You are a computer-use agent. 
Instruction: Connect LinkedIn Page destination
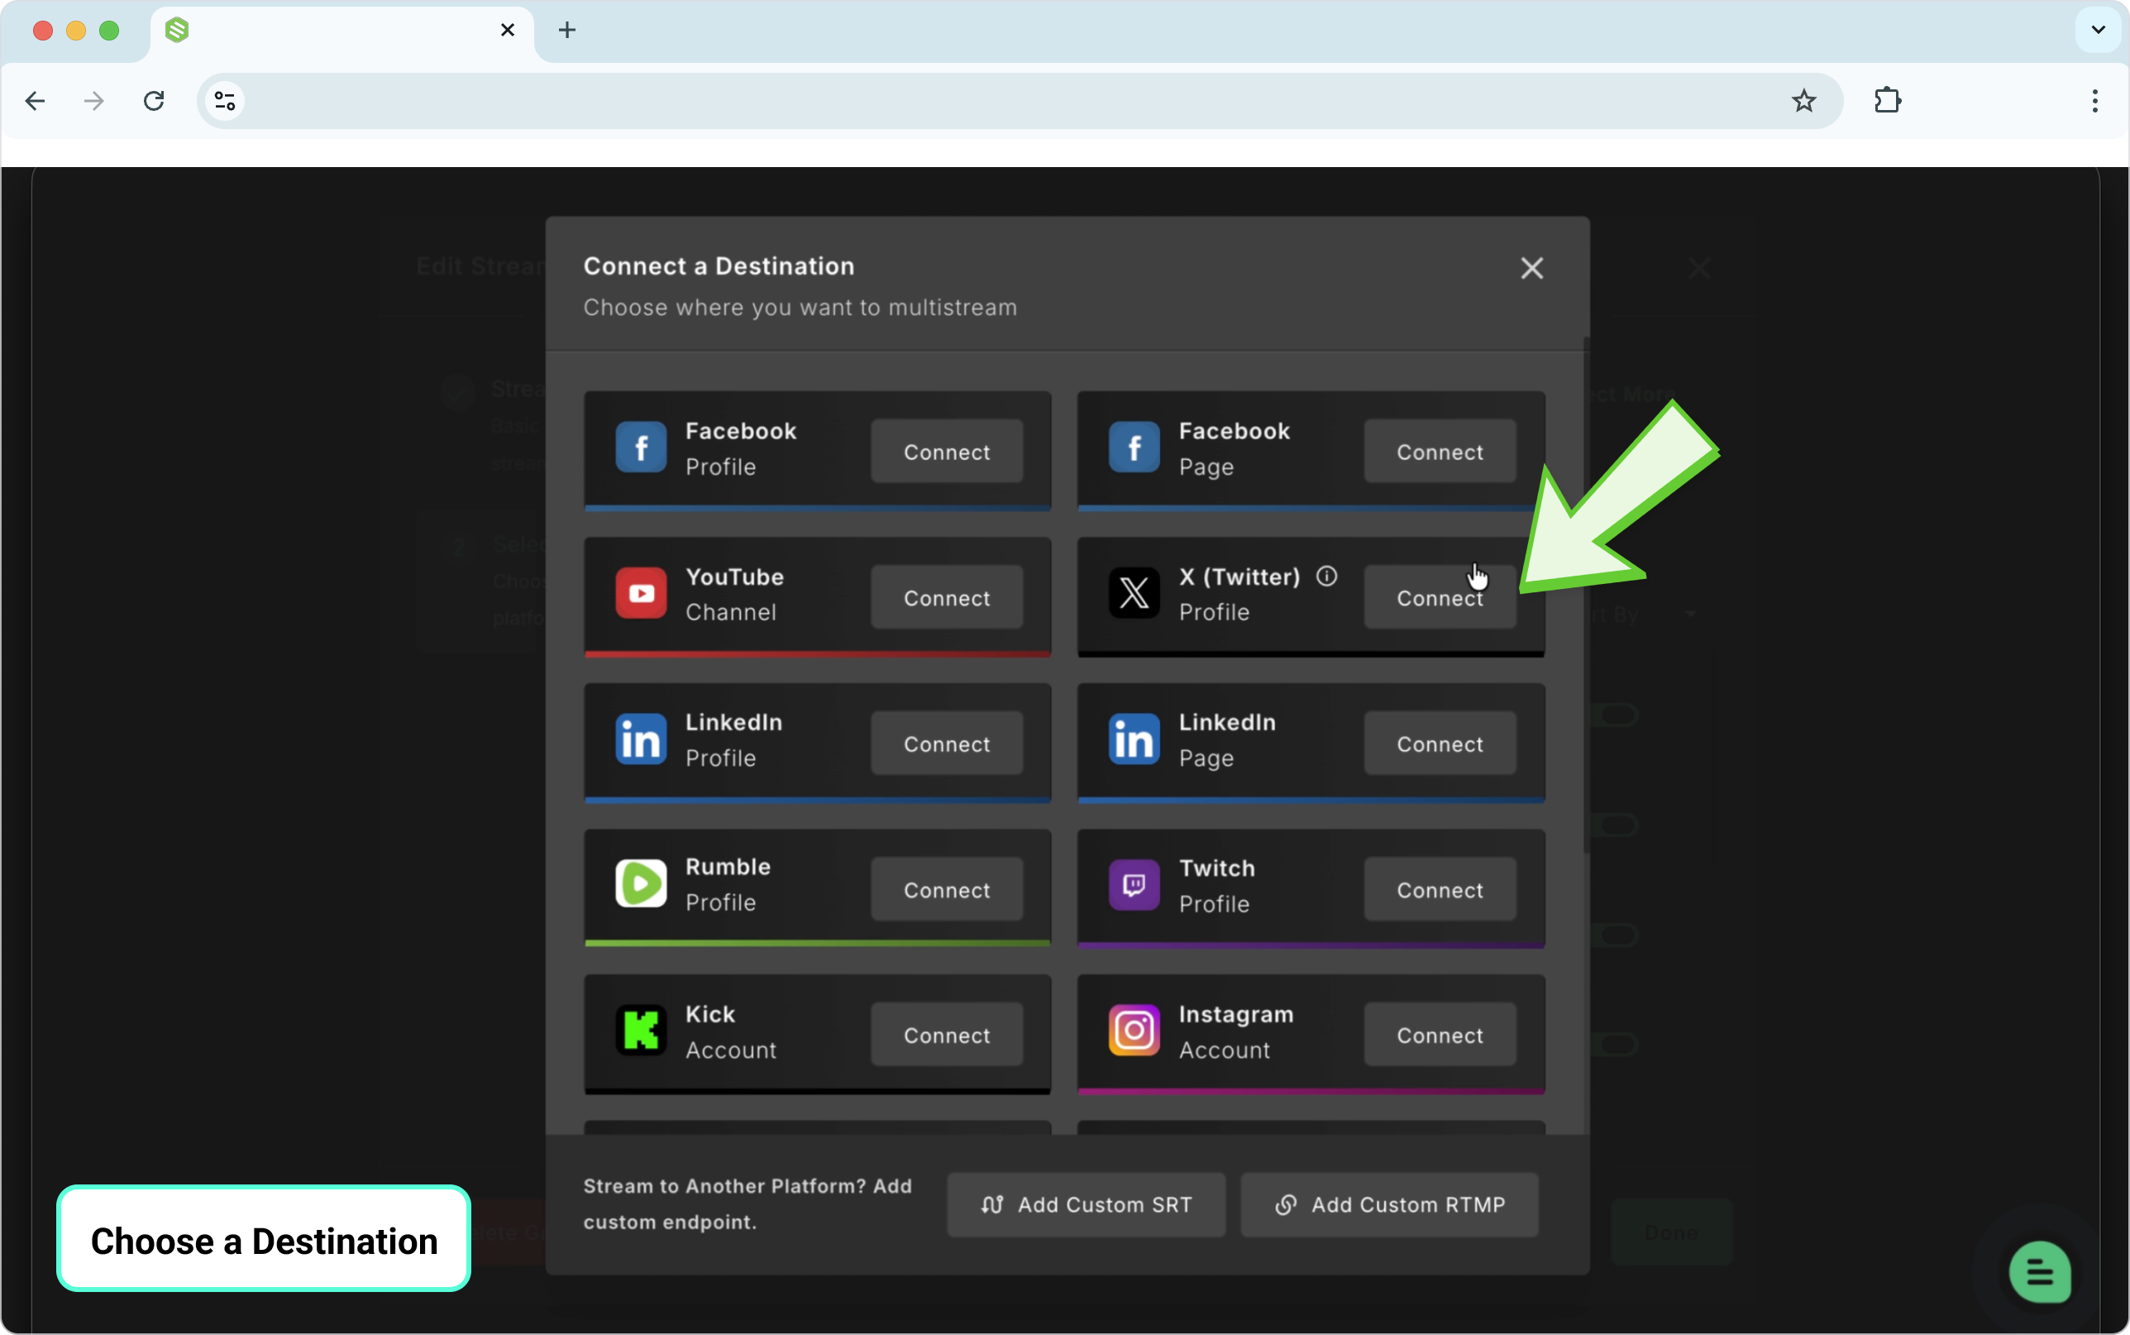pos(1439,744)
